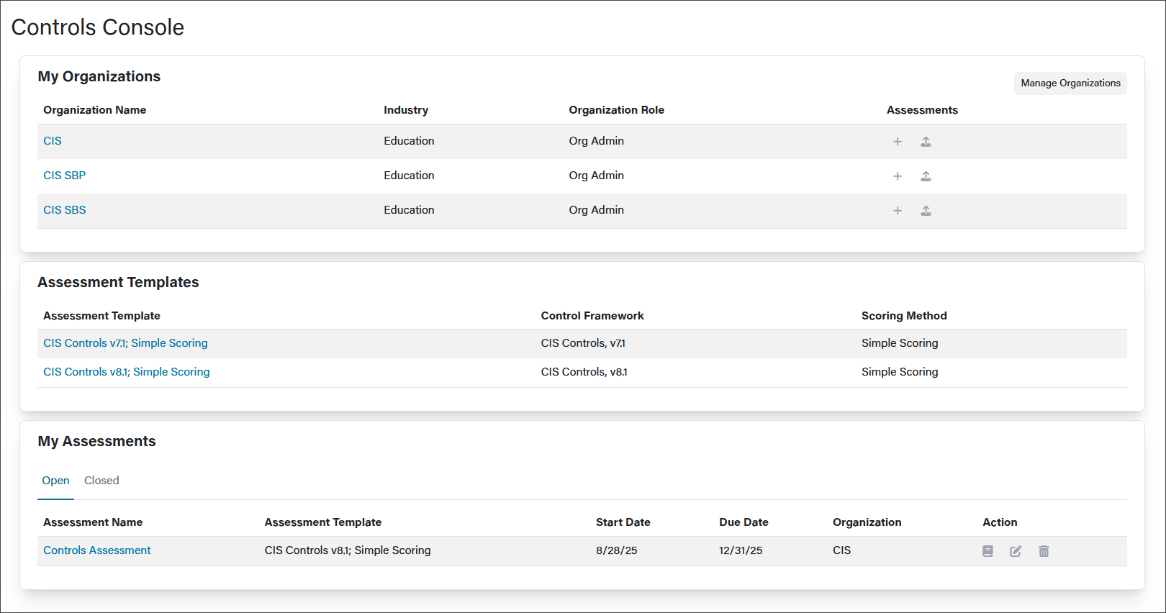This screenshot has height=613, width=1166.
Task: Click the Organization Role column header
Action: 617,110
